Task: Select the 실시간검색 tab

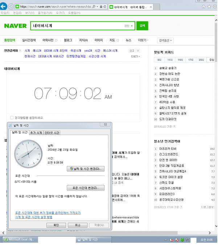Action: (x=29, y=40)
